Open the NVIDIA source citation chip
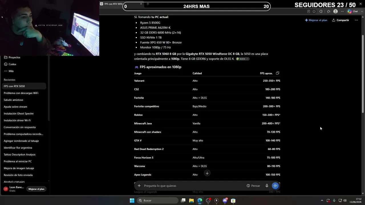365x205 pixels. [243, 59]
